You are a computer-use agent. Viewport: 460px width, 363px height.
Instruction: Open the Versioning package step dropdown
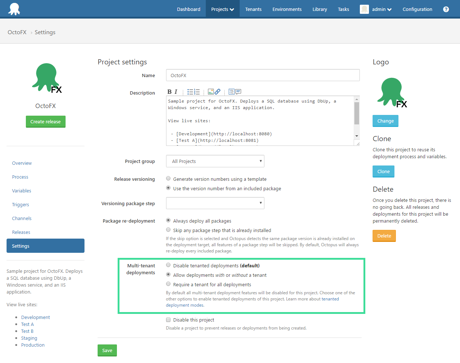(x=215, y=203)
